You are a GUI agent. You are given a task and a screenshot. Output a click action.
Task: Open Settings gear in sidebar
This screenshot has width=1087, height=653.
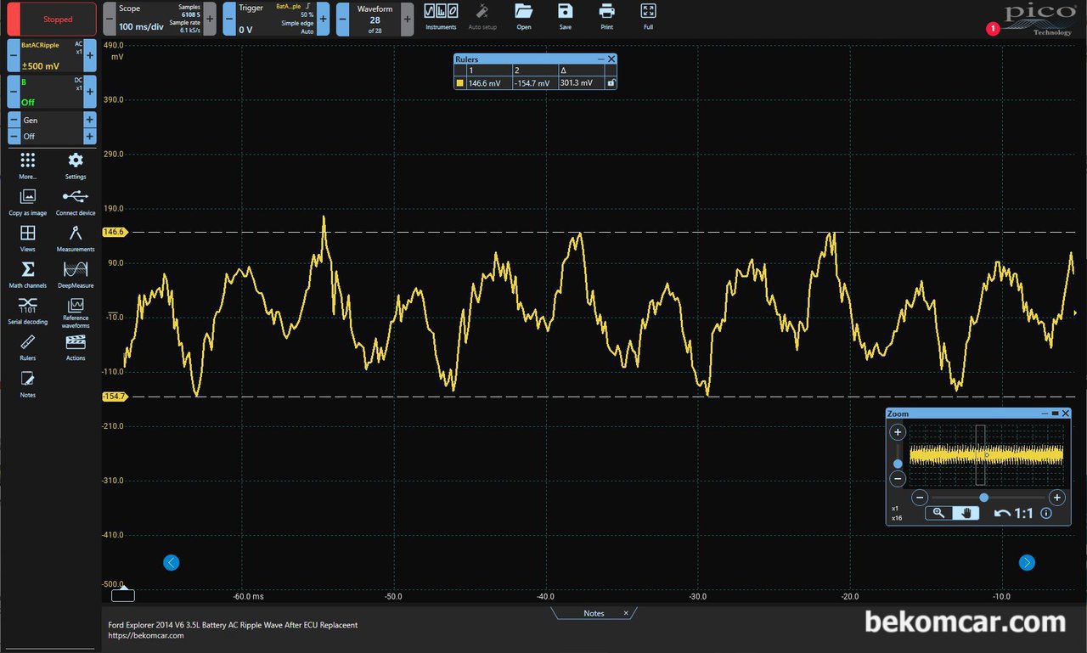[76, 166]
